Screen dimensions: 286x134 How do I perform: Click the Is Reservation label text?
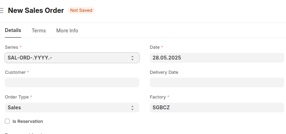[x=28, y=121]
